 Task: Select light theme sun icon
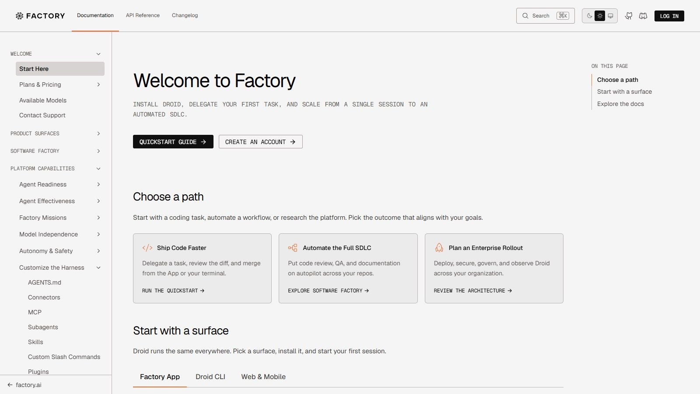point(600,16)
